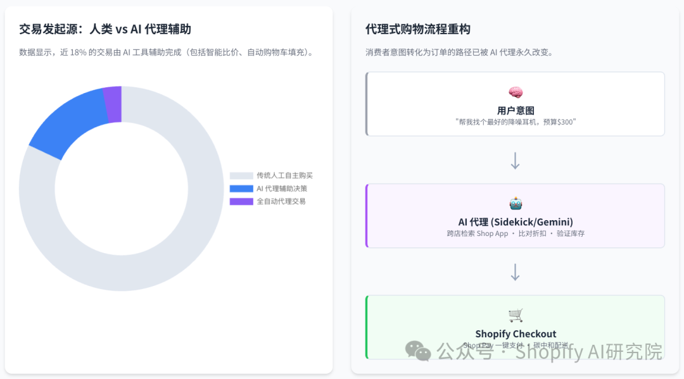The width and height of the screenshot is (684, 379).
Task: Click the 交易发起源 chart heading
Action: coord(105,29)
